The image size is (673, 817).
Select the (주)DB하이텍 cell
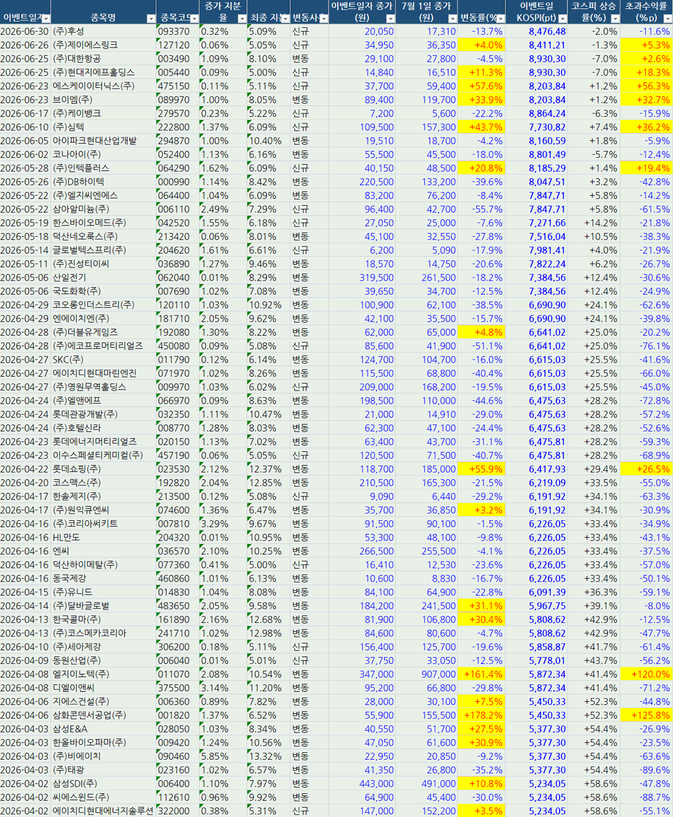coord(104,181)
